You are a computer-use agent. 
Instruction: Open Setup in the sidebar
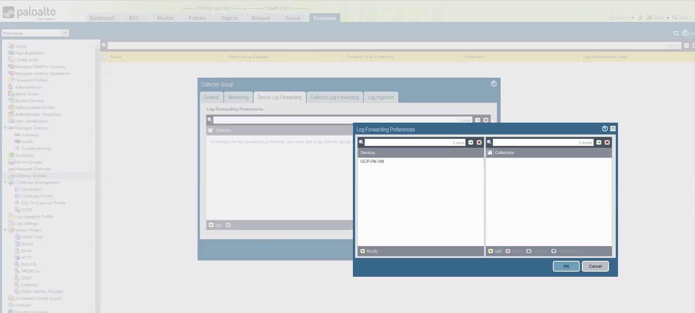[x=20, y=46]
